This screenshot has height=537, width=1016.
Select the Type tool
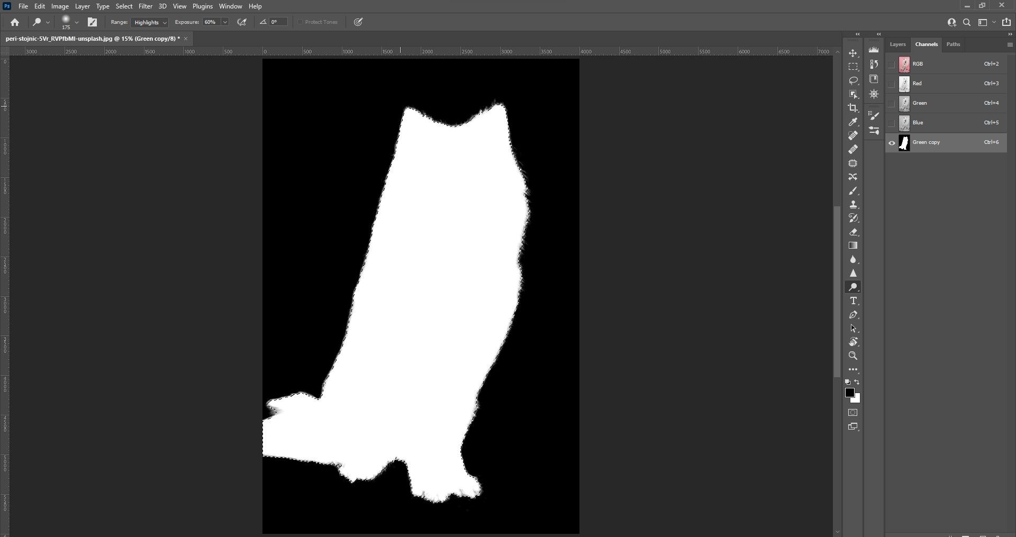coord(853,301)
